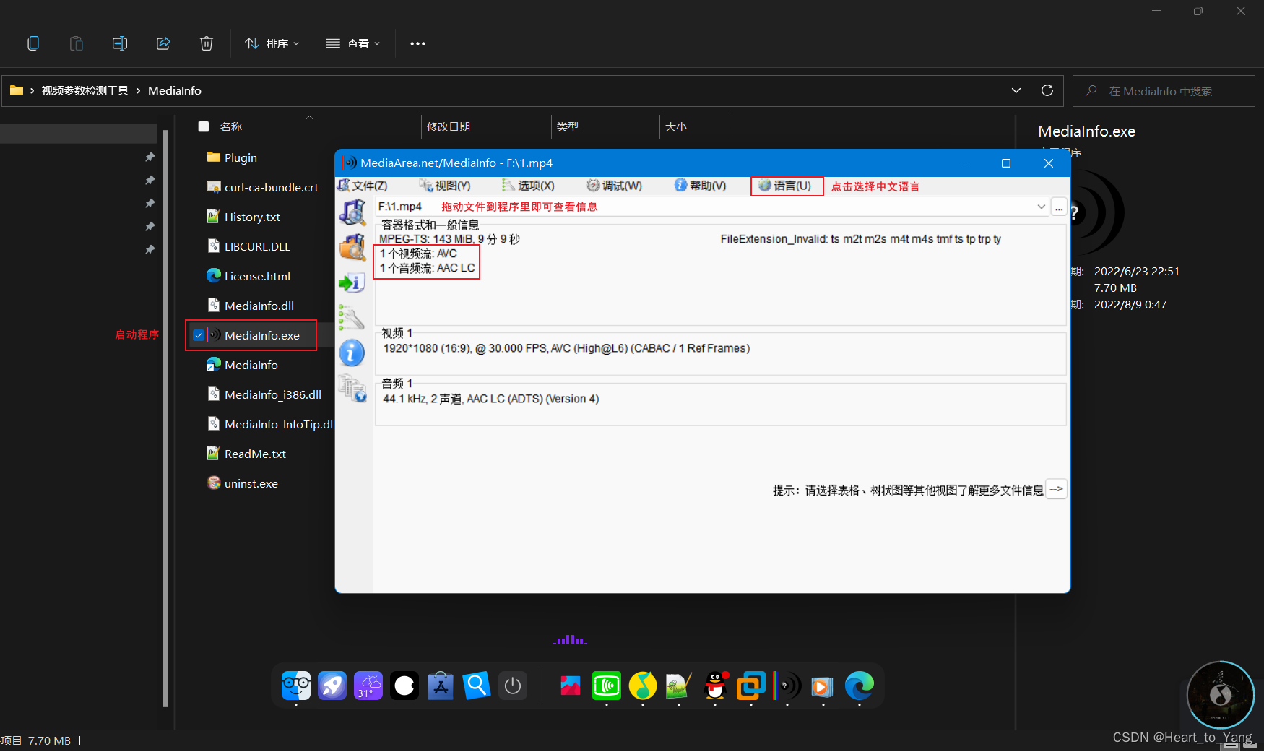Open the 文件(Z) menu in MediaInfo

tap(363, 186)
